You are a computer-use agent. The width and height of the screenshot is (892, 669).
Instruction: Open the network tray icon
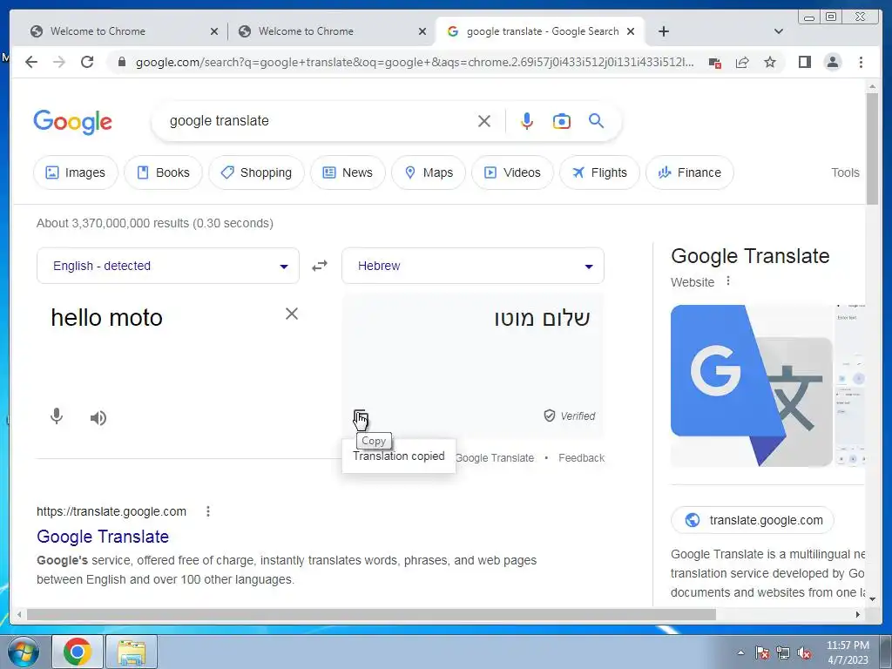point(783,652)
